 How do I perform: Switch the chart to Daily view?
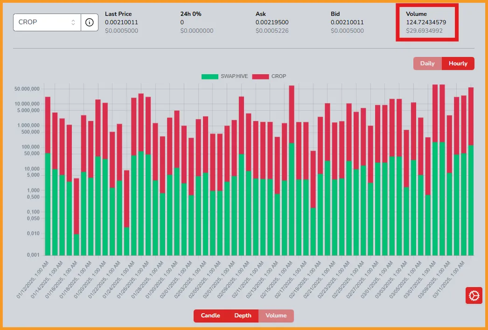point(427,63)
